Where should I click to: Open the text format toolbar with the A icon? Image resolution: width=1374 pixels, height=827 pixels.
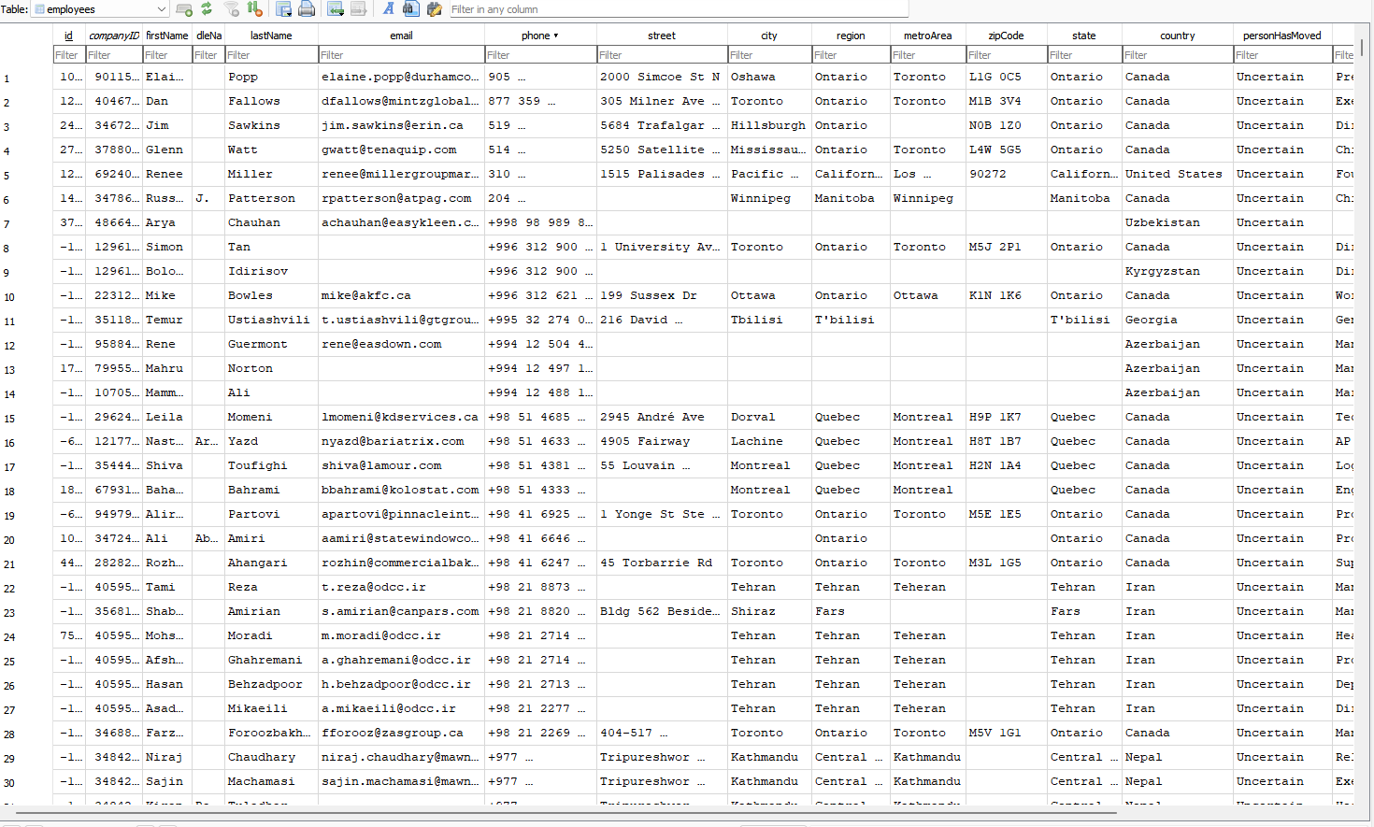tap(388, 9)
